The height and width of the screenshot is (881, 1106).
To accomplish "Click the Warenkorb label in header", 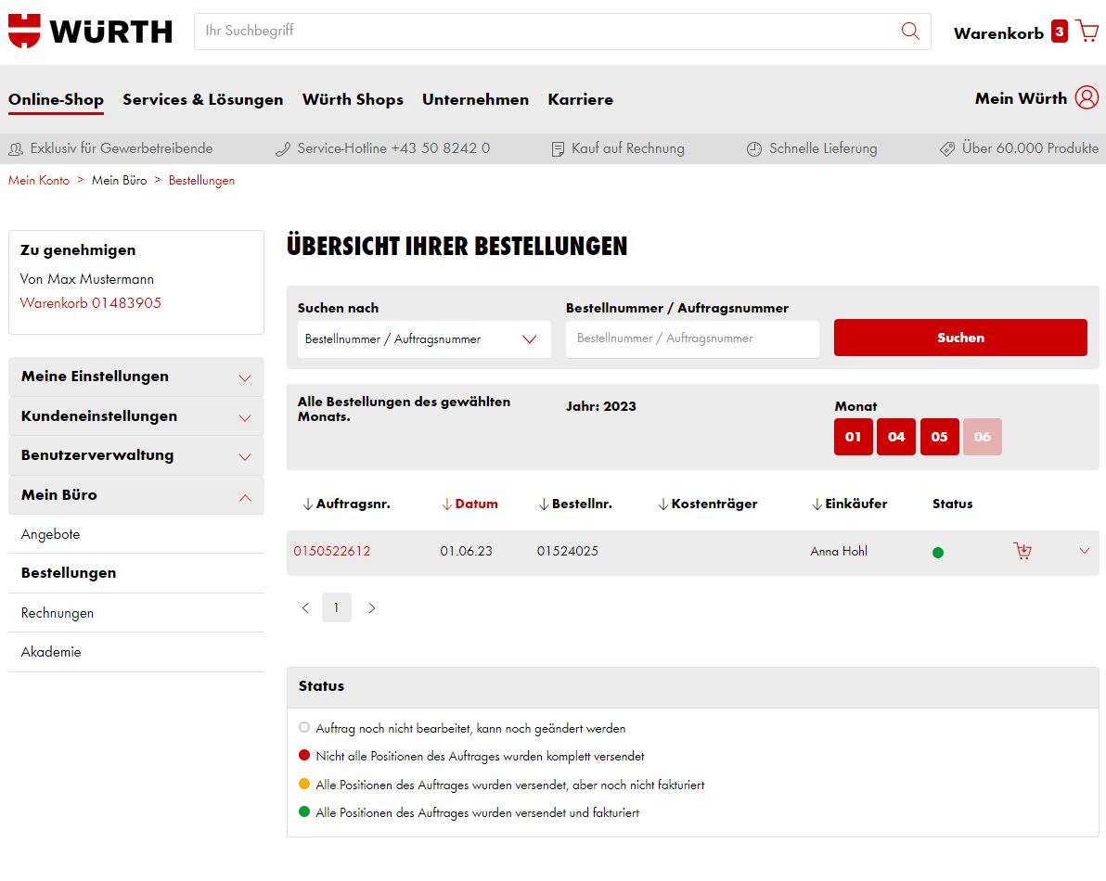I will pos(998,33).
